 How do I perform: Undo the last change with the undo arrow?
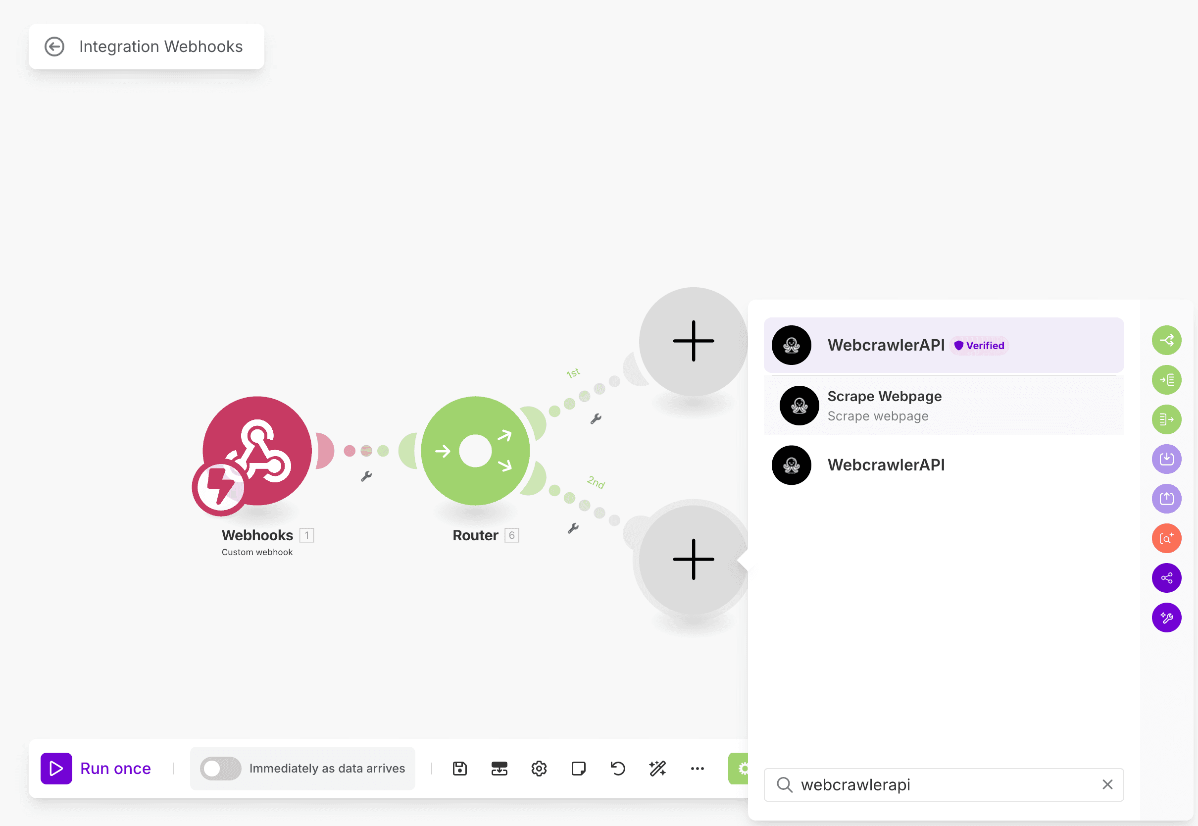tap(618, 768)
